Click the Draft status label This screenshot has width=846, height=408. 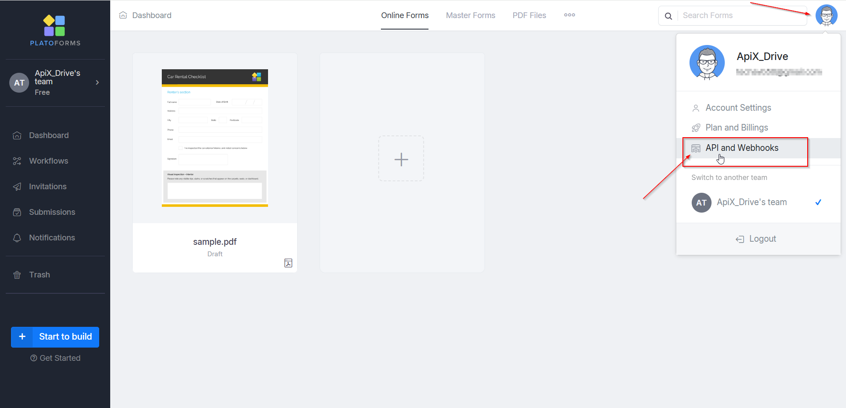tap(215, 254)
